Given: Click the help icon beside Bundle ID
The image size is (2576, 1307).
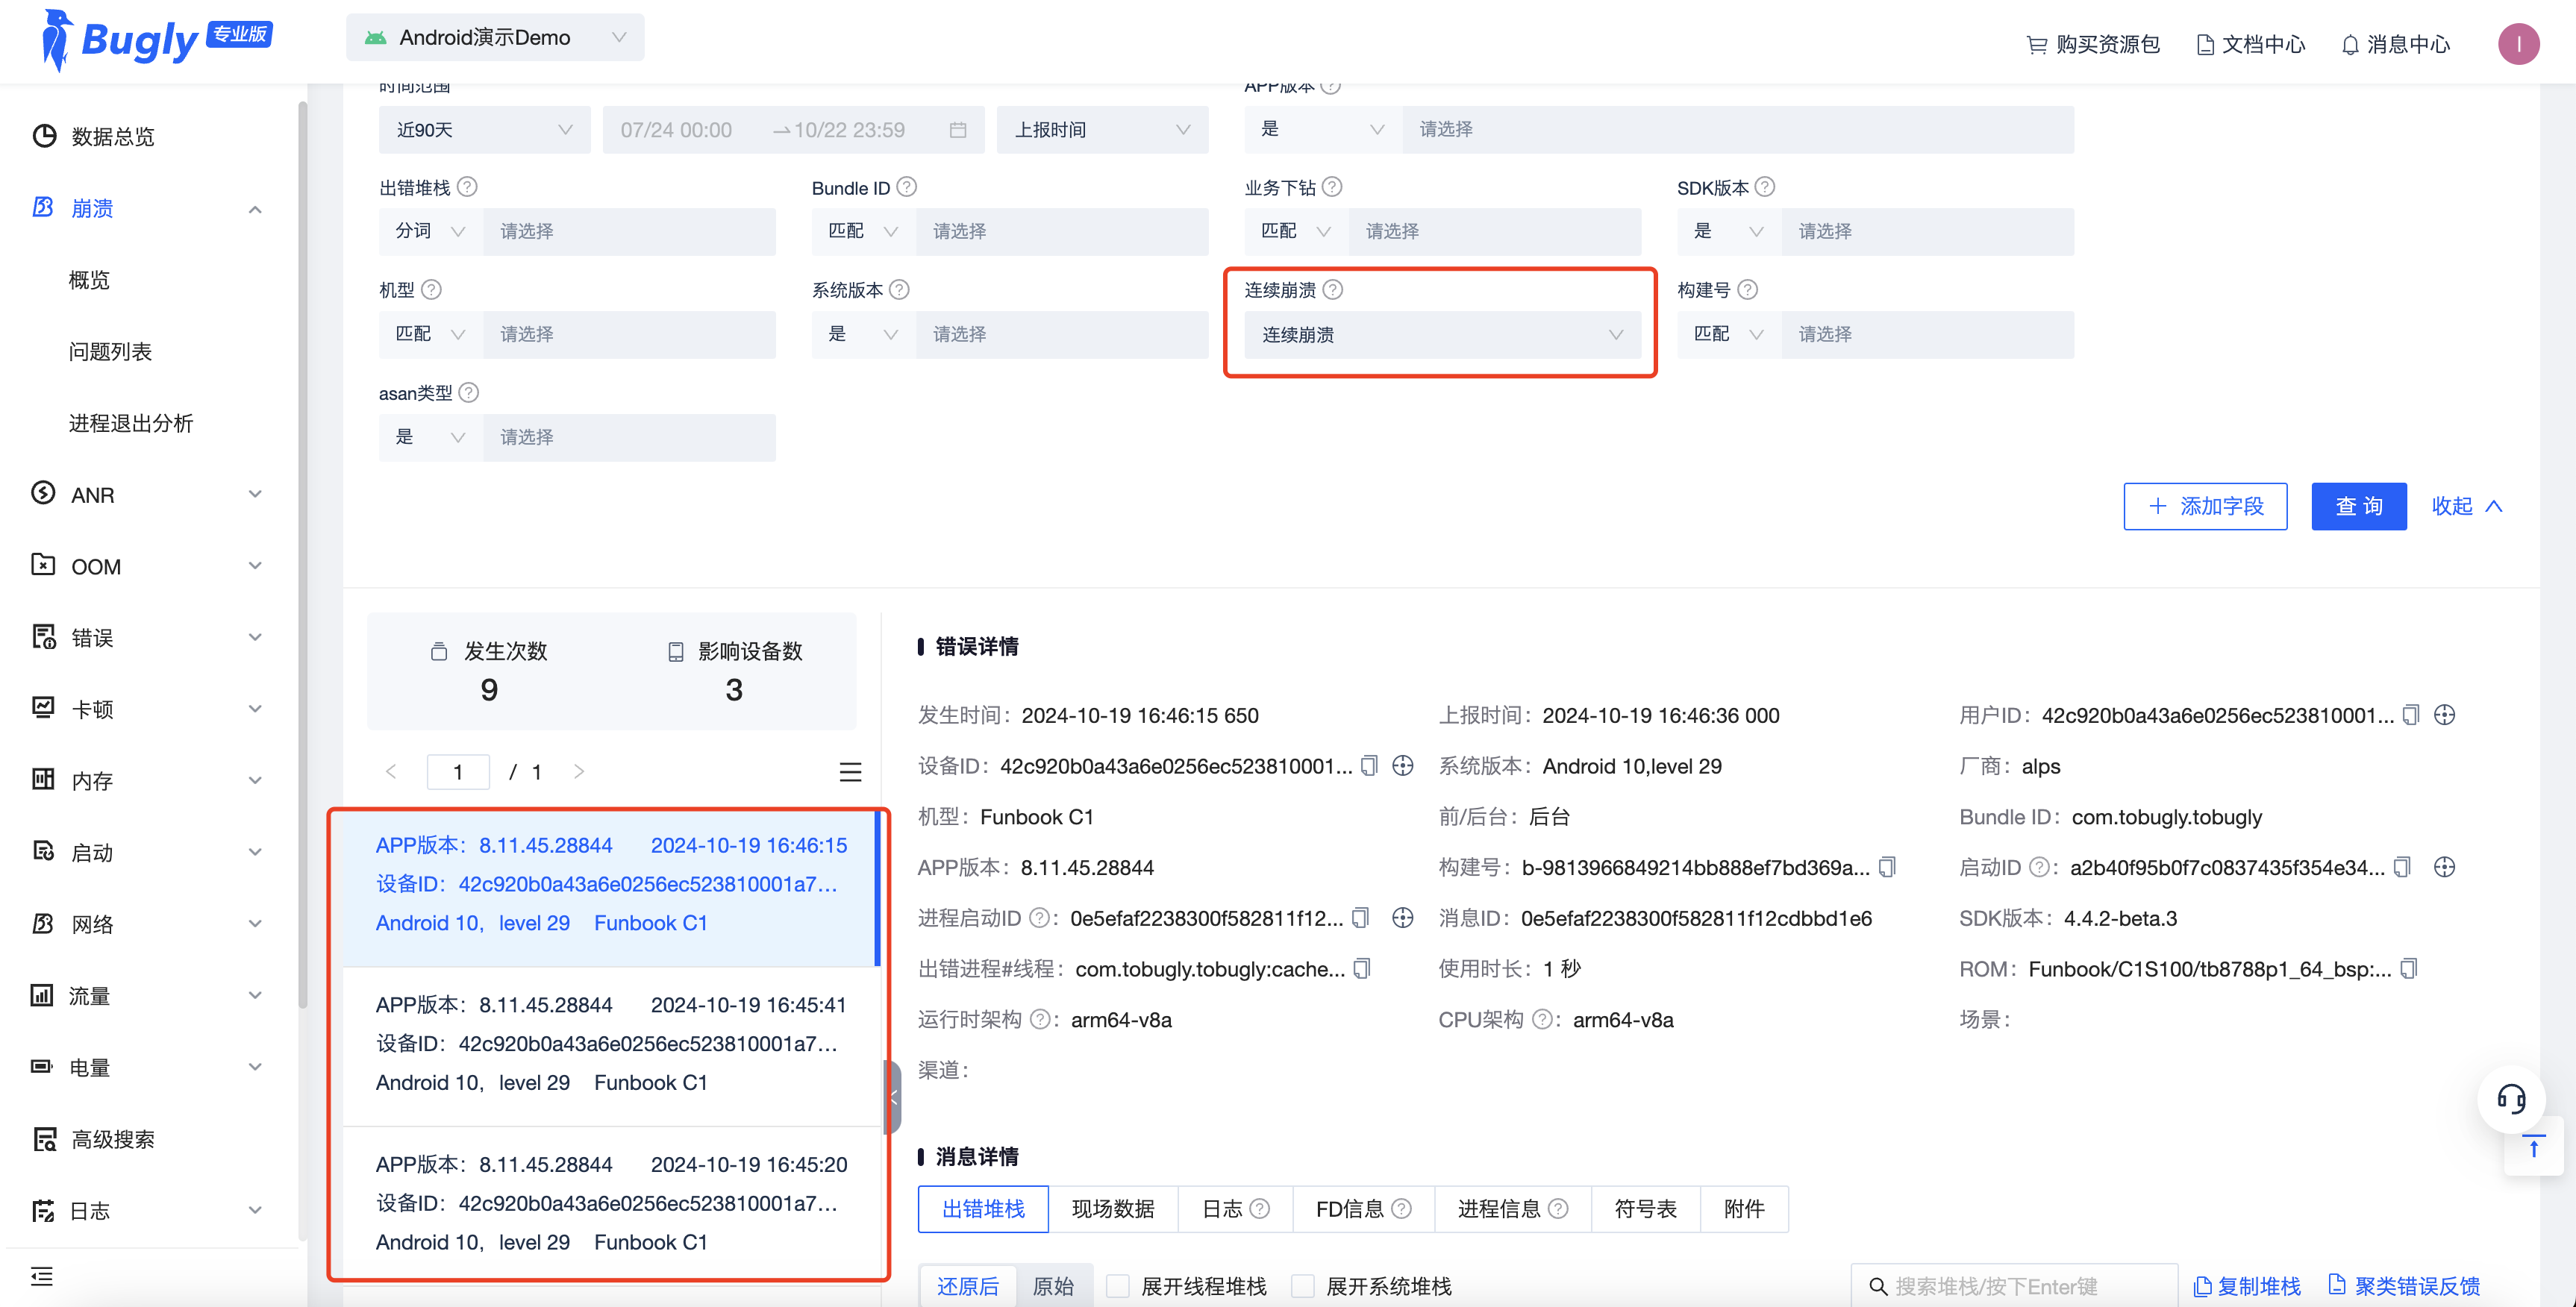Looking at the screenshot, I should [906, 187].
